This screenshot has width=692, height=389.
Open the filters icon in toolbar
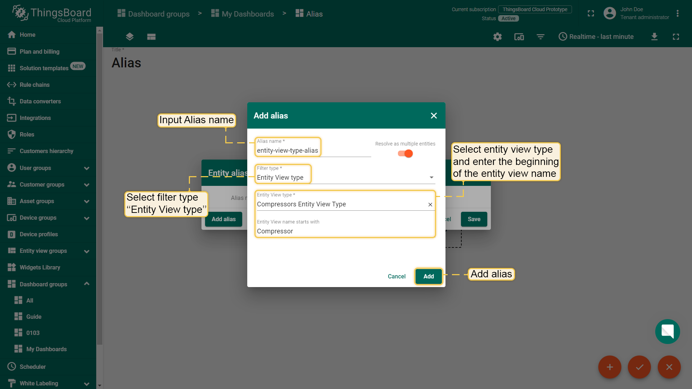coord(541,37)
